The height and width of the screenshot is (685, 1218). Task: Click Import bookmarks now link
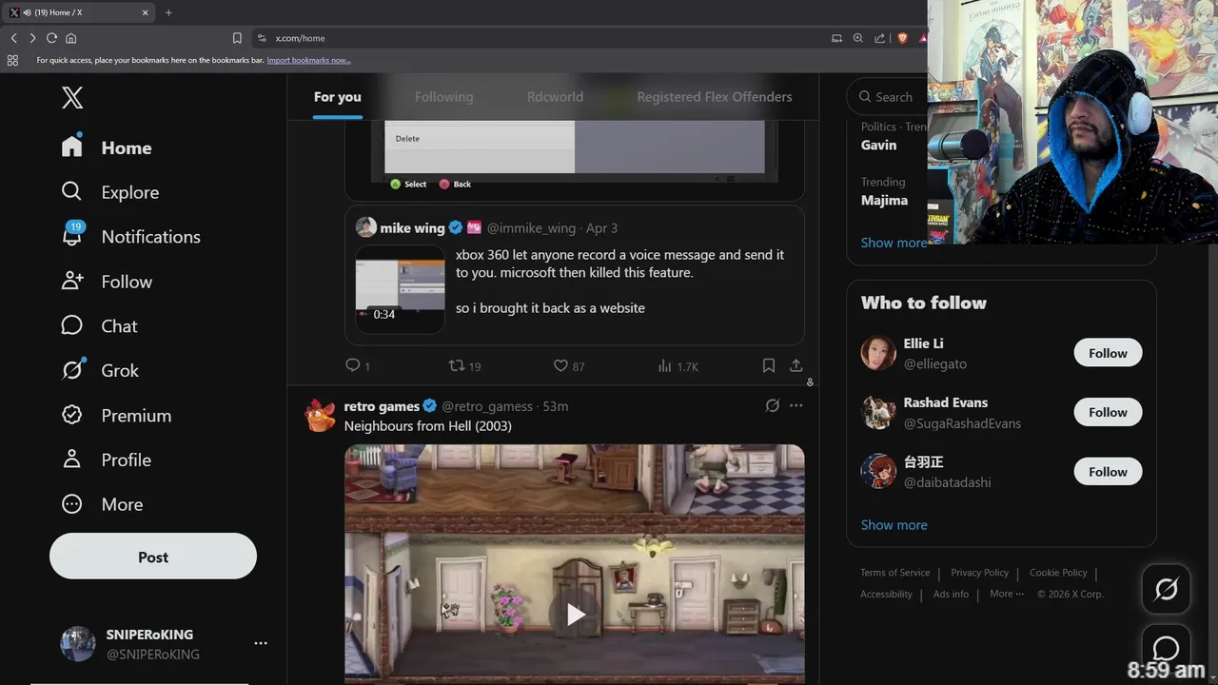pyautogui.click(x=308, y=60)
